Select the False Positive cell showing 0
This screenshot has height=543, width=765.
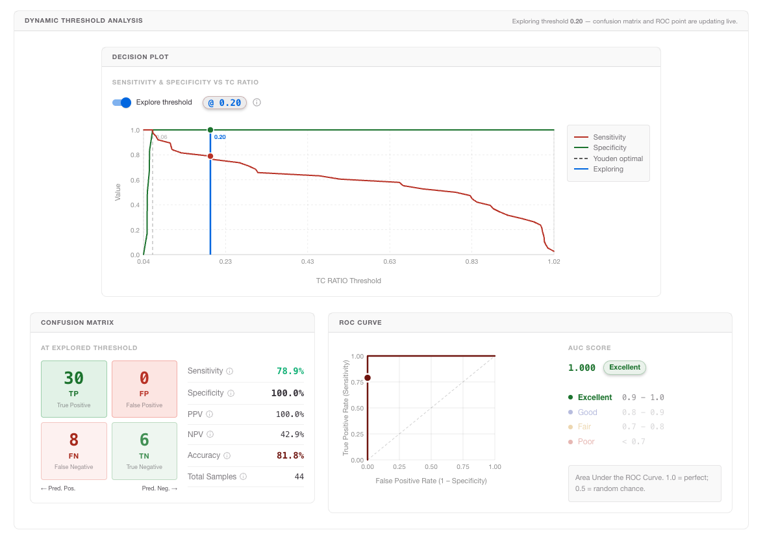144,389
